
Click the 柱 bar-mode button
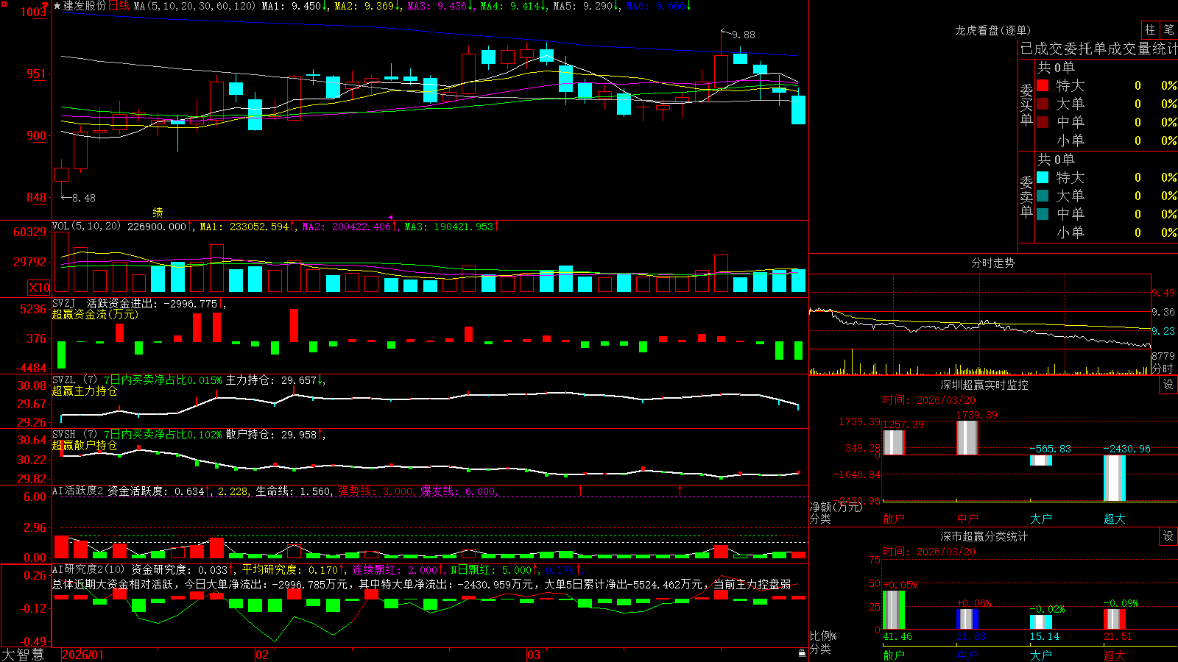tap(1150, 30)
